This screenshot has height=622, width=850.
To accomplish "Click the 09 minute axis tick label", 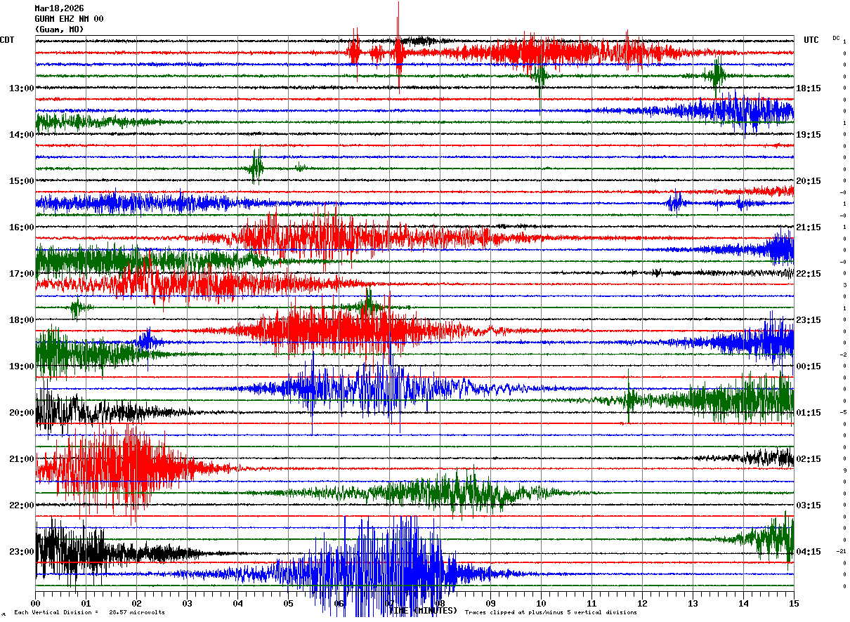I will (x=490, y=603).
